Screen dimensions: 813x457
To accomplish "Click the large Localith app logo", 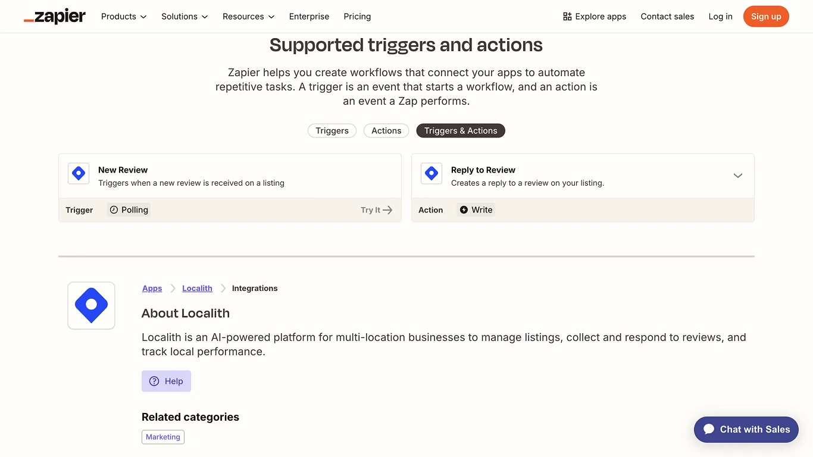I will point(91,305).
